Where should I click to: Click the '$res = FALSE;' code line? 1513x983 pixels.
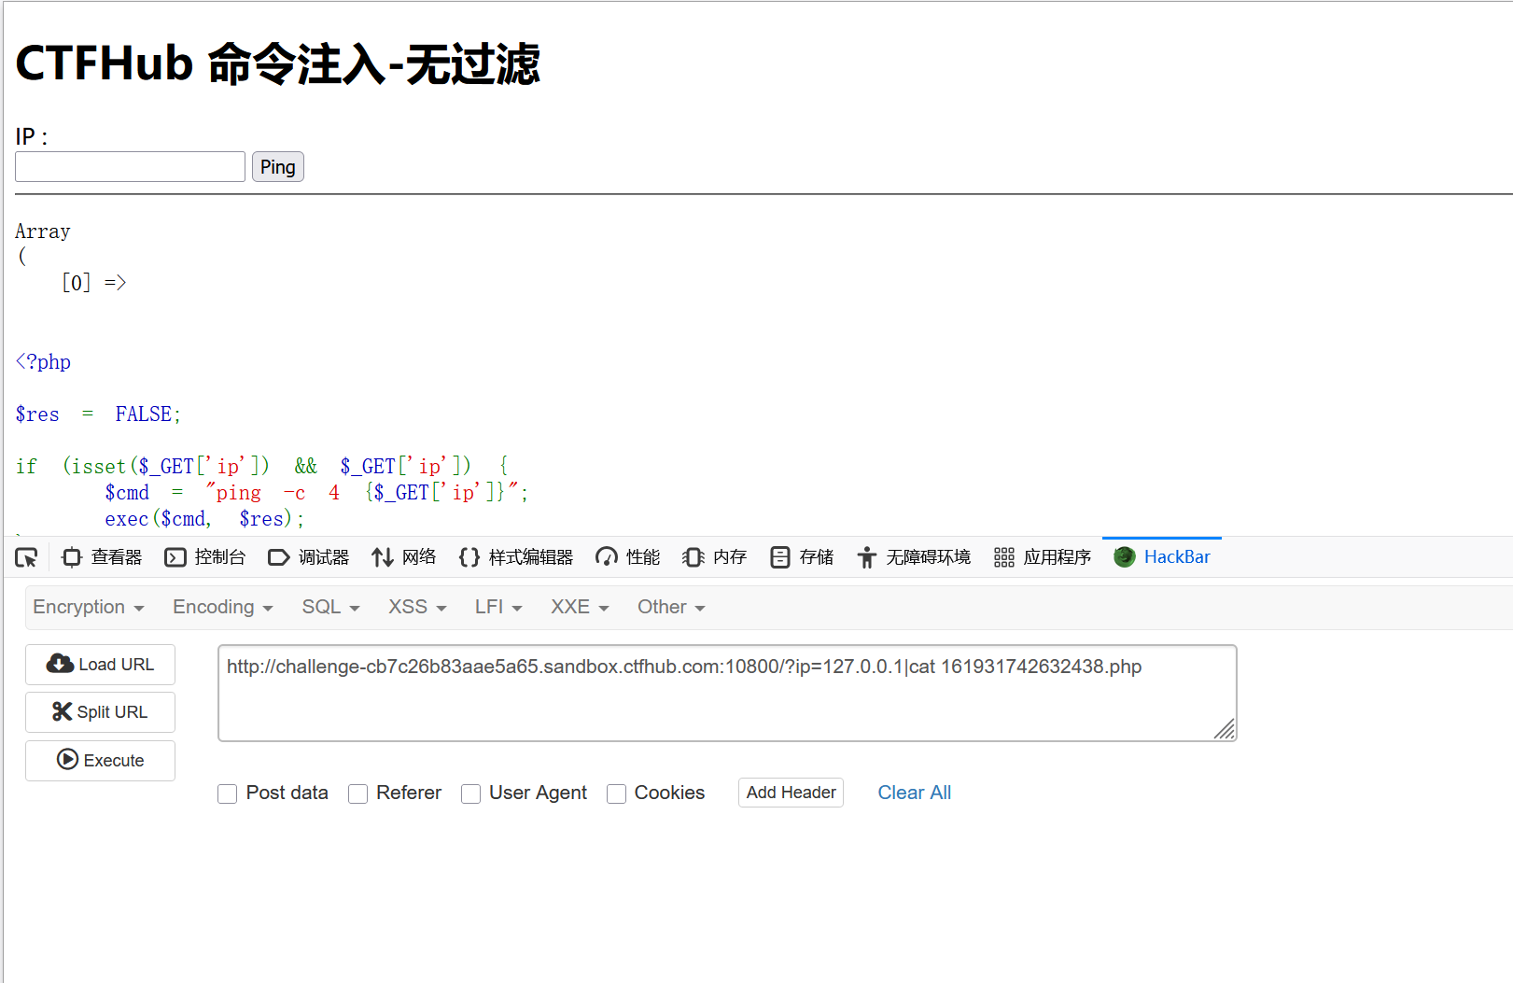[98, 414]
